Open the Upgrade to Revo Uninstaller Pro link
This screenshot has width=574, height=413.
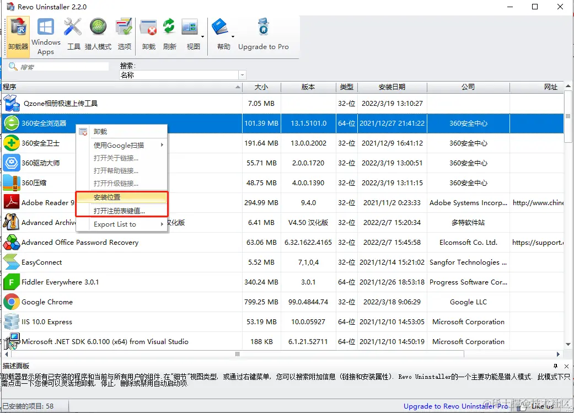[x=455, y=406]
